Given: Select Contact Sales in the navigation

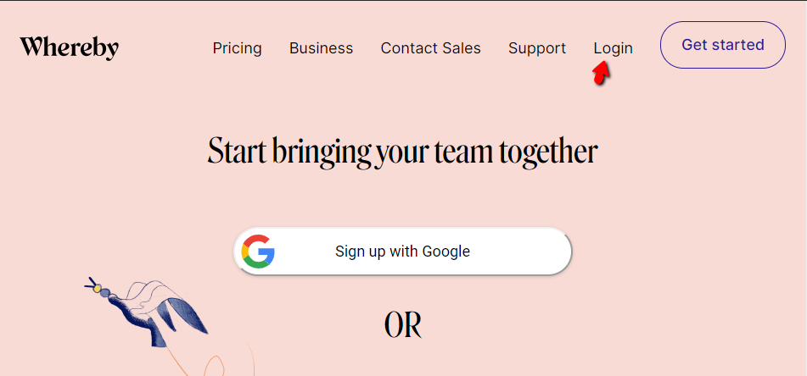Looking at the screenshot, I should [x=430, y=48].
